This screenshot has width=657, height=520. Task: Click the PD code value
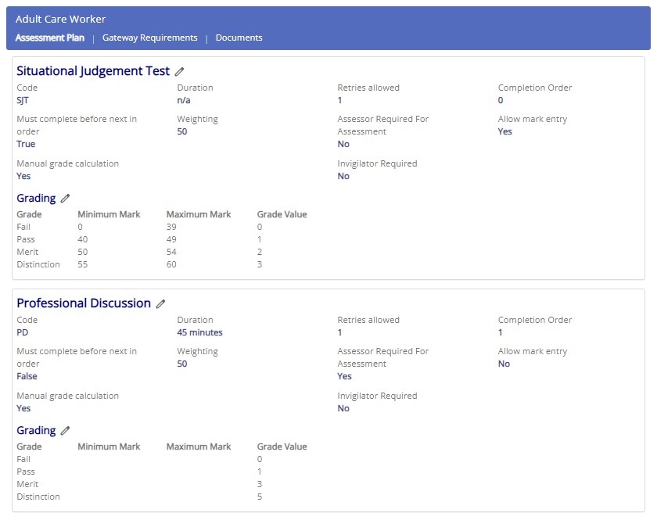[x=23, y=332]
